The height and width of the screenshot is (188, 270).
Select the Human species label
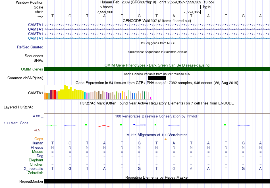[37, 143]
